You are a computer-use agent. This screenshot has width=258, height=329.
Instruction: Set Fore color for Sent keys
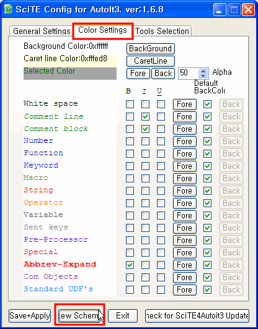coord(185,228)
